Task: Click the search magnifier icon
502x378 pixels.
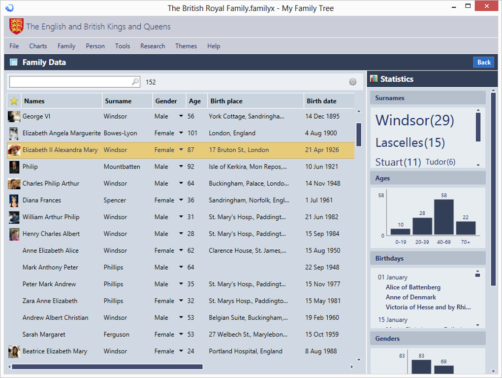Action: pos(135,82)
